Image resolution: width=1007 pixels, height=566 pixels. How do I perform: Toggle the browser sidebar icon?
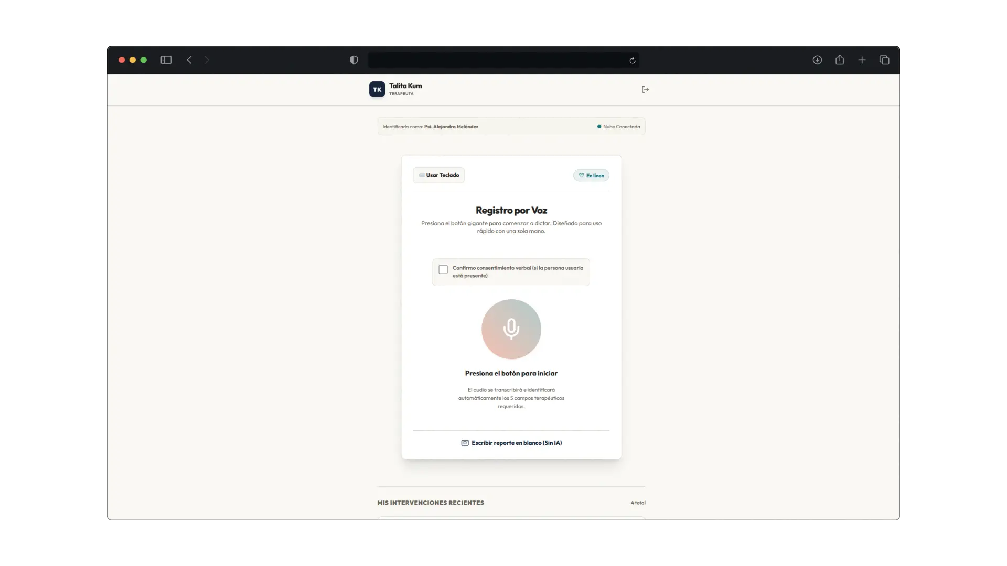pos(166,60)
